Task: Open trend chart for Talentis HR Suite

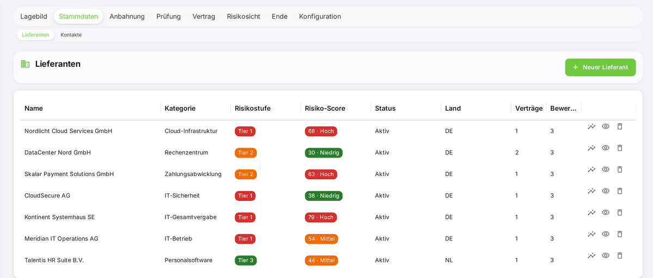Action: point(592,256)
